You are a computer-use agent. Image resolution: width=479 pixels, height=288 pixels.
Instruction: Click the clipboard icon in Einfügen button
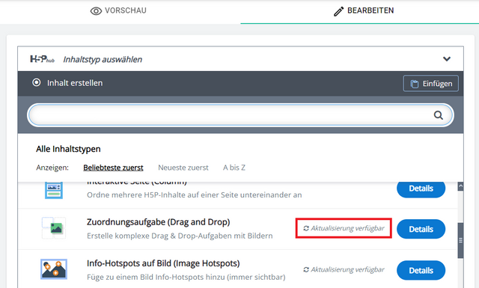coord(414,84)
